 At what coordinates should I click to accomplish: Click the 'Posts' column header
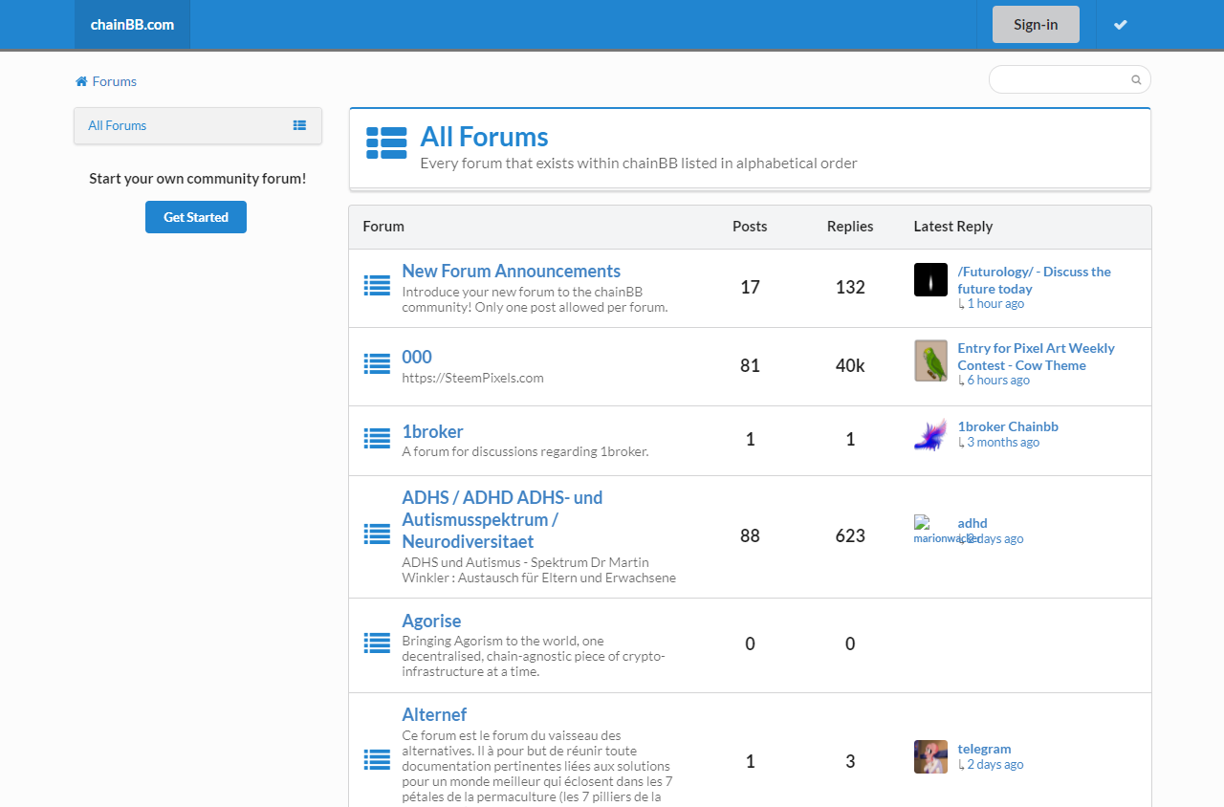point(750,227)
